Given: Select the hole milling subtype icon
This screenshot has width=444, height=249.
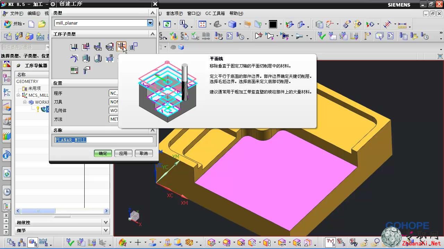Looking at the screenshot, I should tap(86, 58).
